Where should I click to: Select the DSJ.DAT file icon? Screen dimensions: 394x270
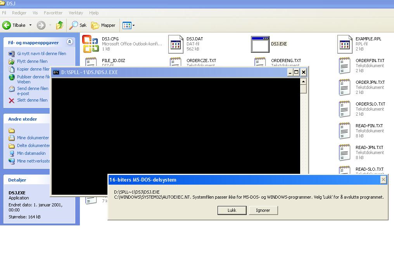pos(176,44)
